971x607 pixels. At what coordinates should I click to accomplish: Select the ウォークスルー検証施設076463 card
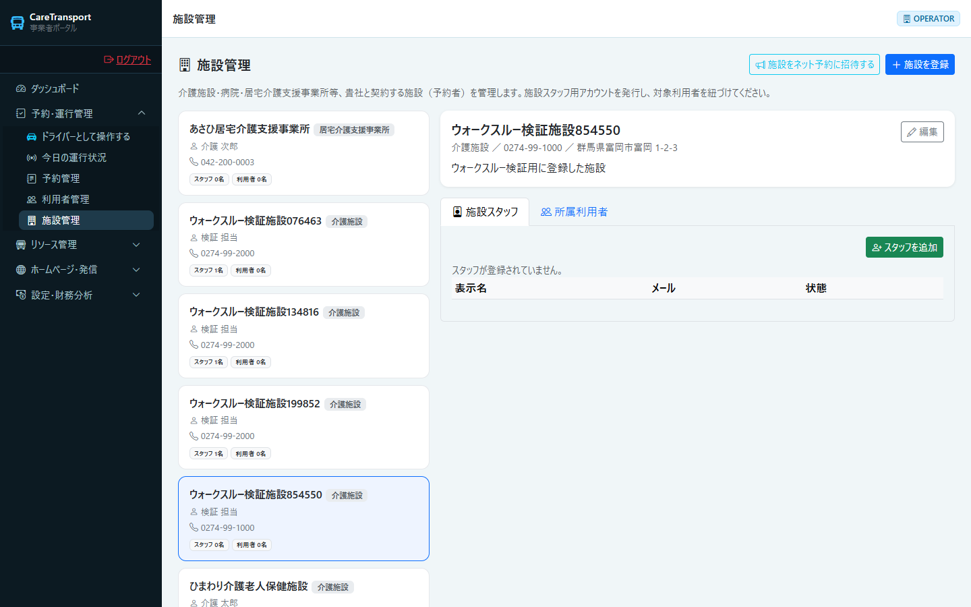(303, 245)
